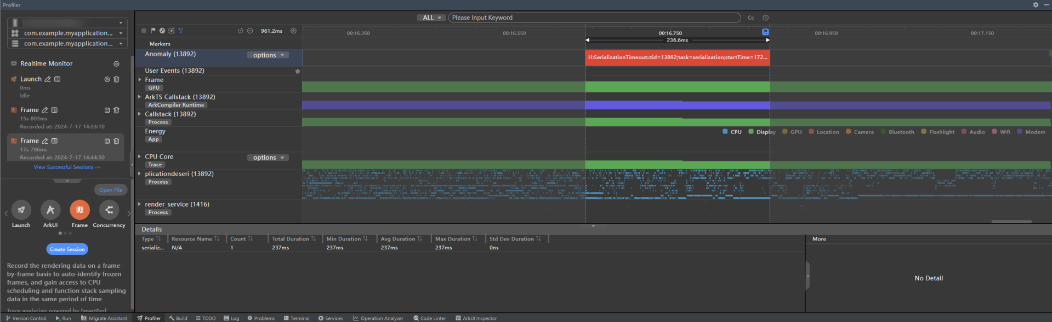Toggle Display energy legend
This screenshot has height=322, width=1052.
[x=762, y=132]
